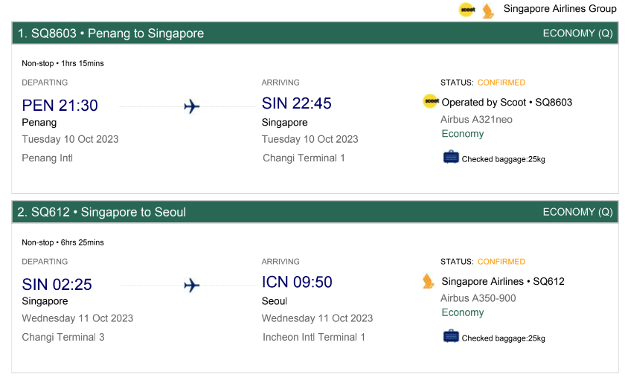Viewport: 625px width, 383px height.
Task: Click the airplane icon for the Singapore to Seoul flight
Action: click(x=191, y=286)
